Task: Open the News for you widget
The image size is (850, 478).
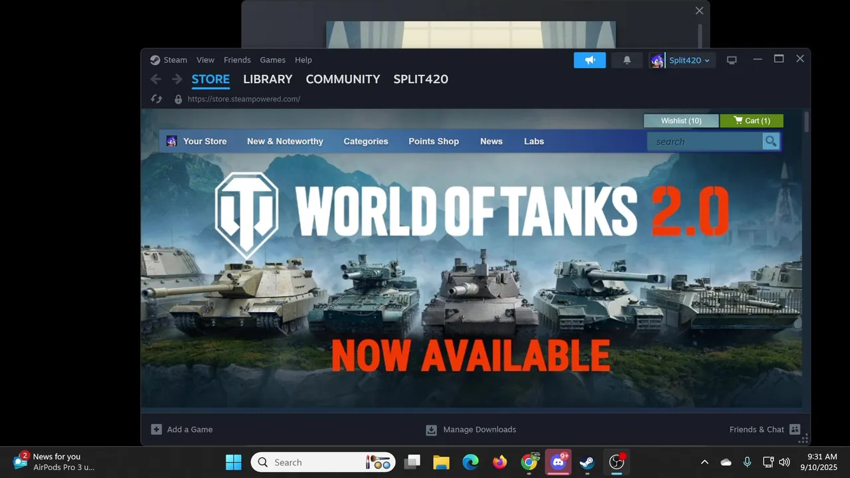Action: (x=54, y=462)
